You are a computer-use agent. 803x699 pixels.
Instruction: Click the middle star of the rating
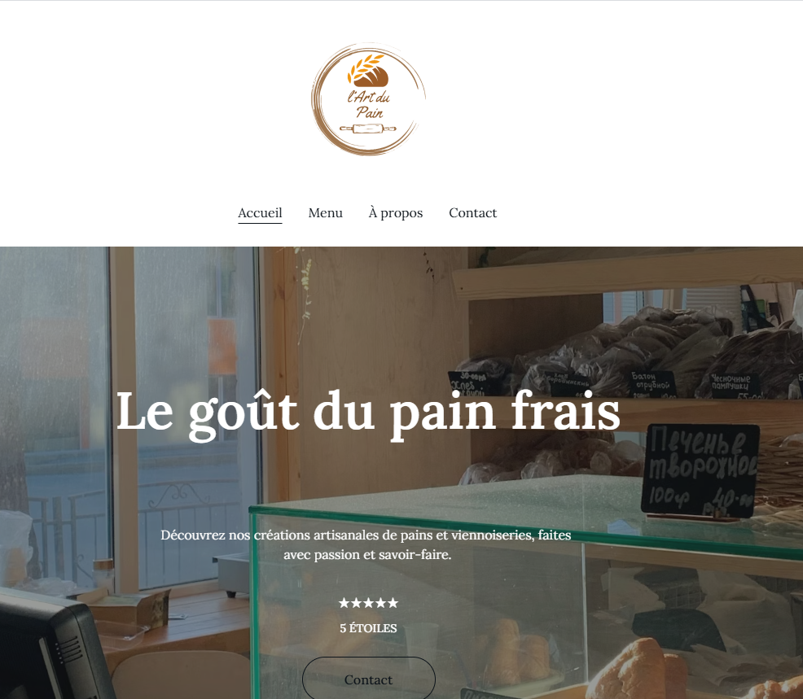coord(369,603)
